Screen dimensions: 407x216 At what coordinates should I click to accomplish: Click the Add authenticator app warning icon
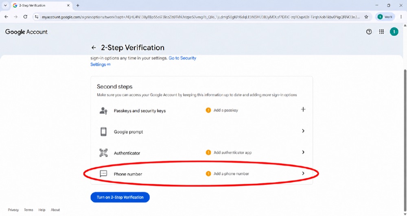(x=208, y=153)
